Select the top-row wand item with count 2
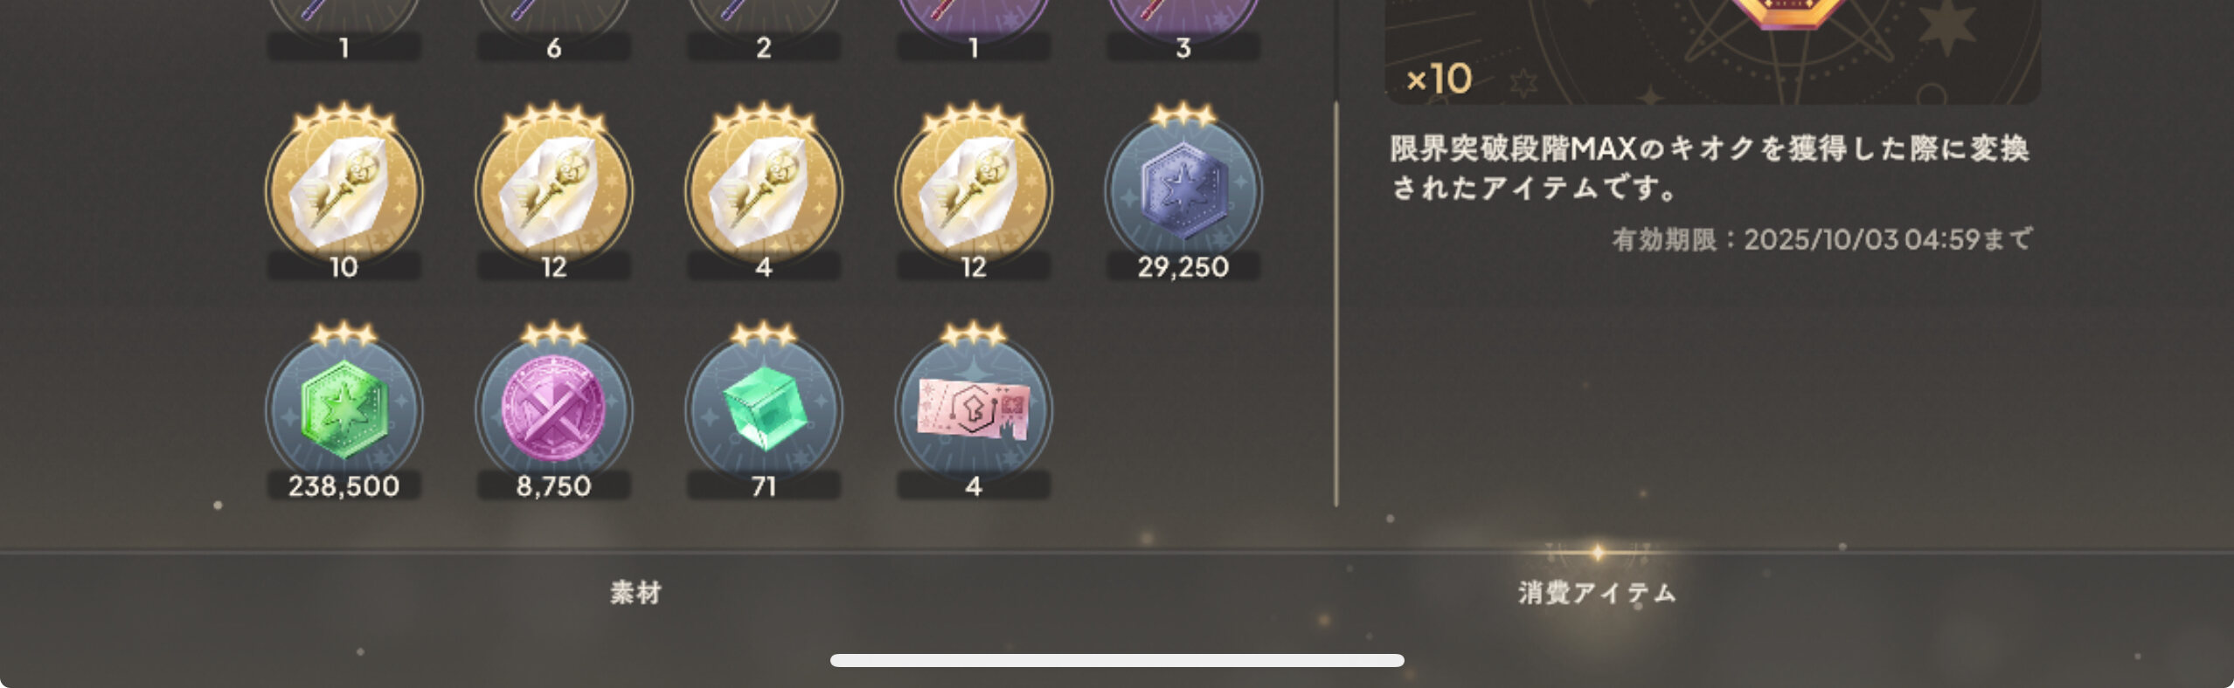This screenshot has width=2234, height=688. click(763, 31)
